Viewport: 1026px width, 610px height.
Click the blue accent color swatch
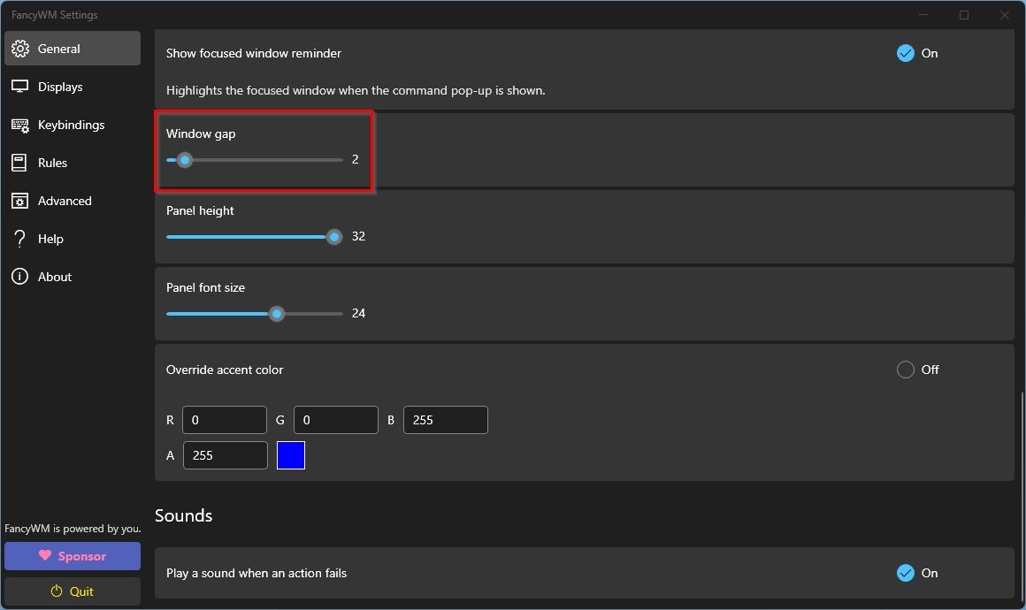(291, 454)
